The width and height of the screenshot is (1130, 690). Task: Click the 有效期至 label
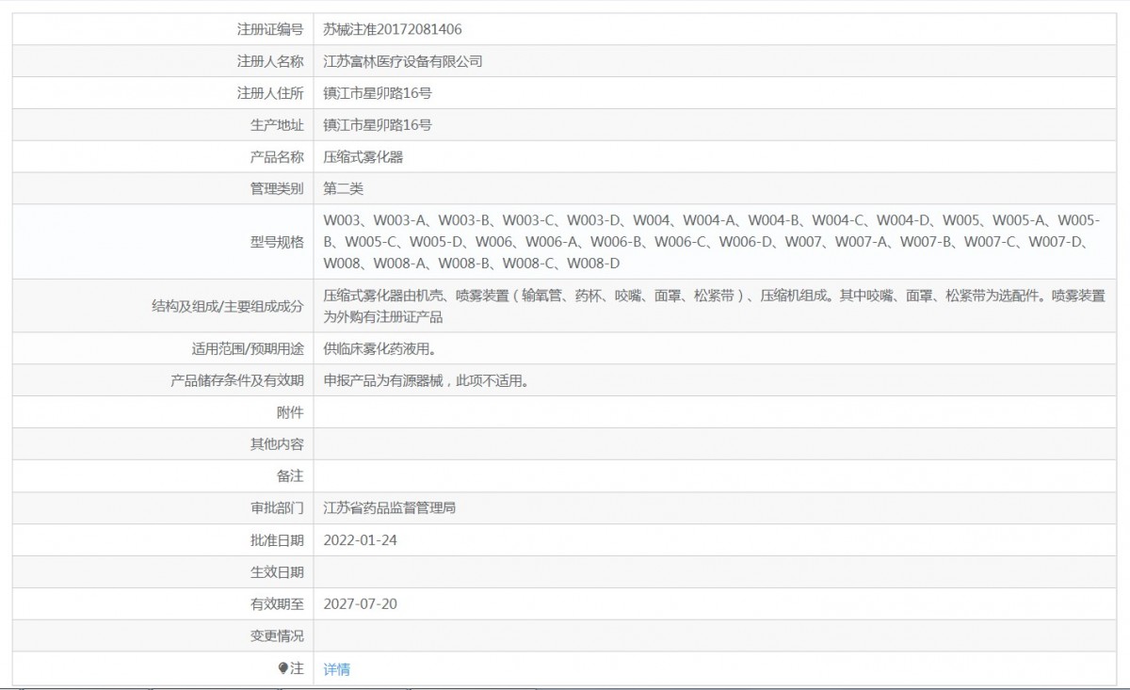coord(277,603)
